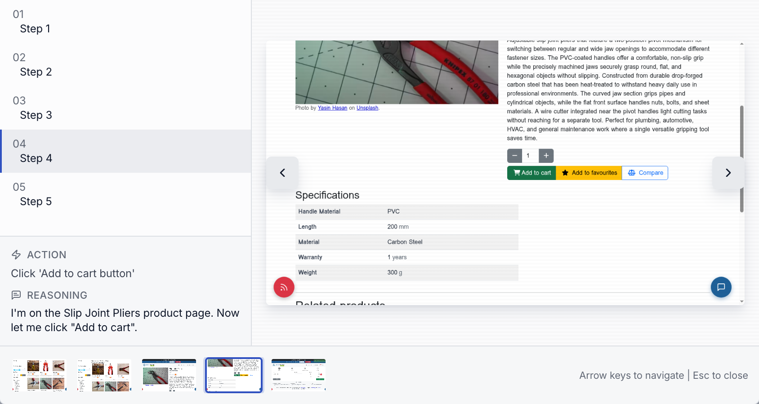Select Step 5 in the sidebar
Image resolution: width=759 pixels, height=404 pixels.
tap(125, 194)
